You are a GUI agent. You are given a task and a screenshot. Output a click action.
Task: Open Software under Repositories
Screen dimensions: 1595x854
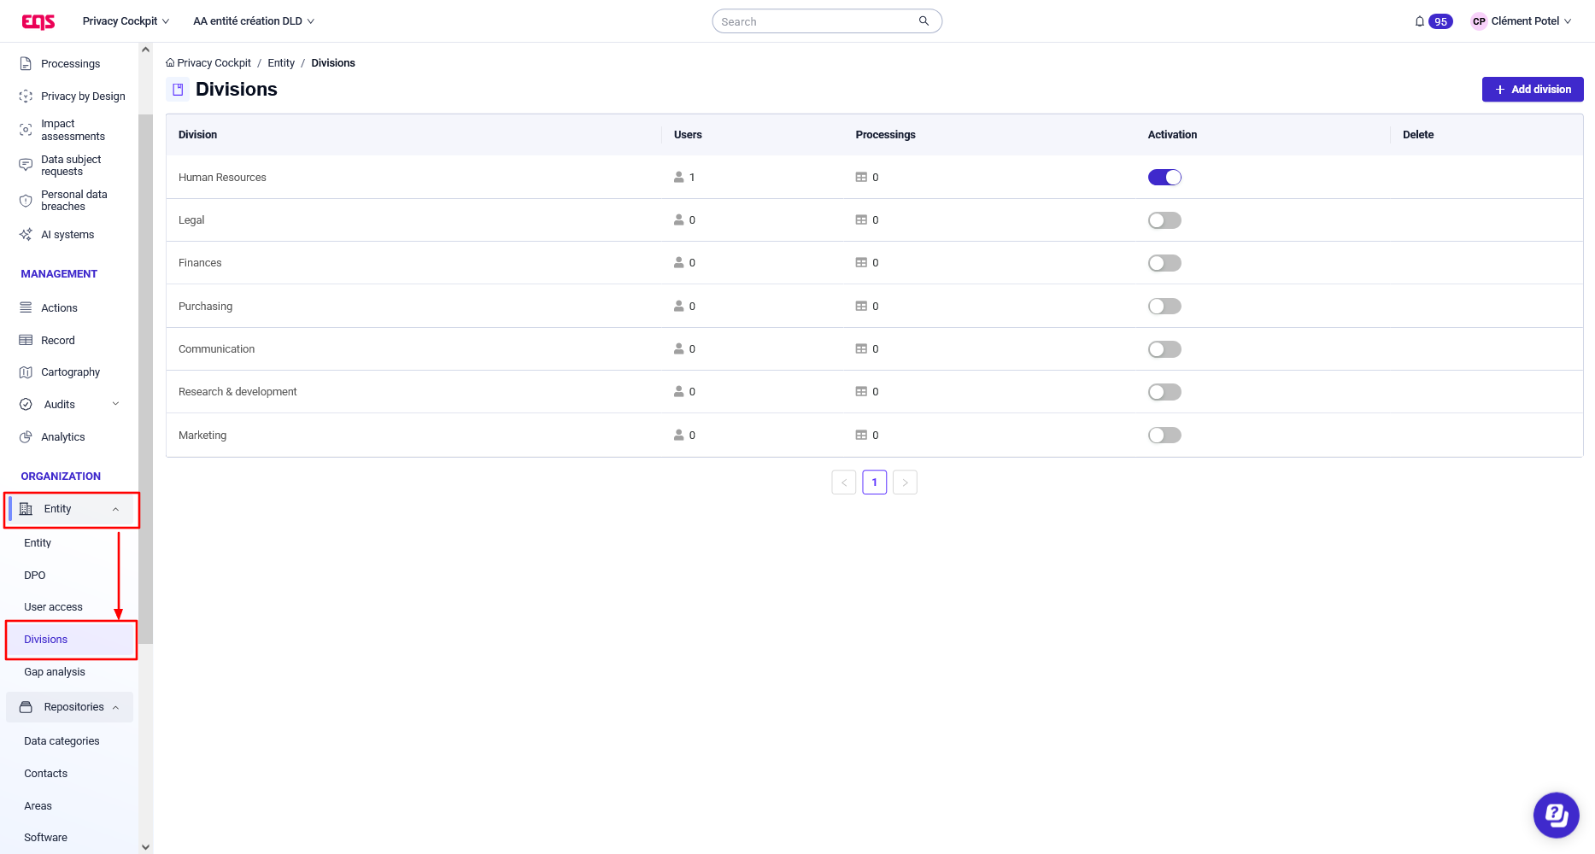point(46,838)
